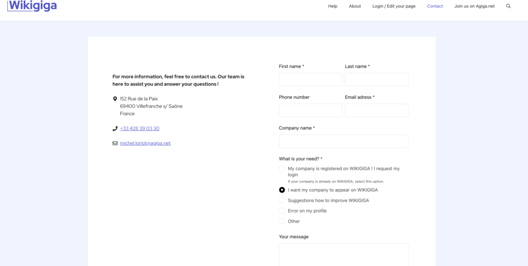Open Login / Edit your page

coord(394,6)
